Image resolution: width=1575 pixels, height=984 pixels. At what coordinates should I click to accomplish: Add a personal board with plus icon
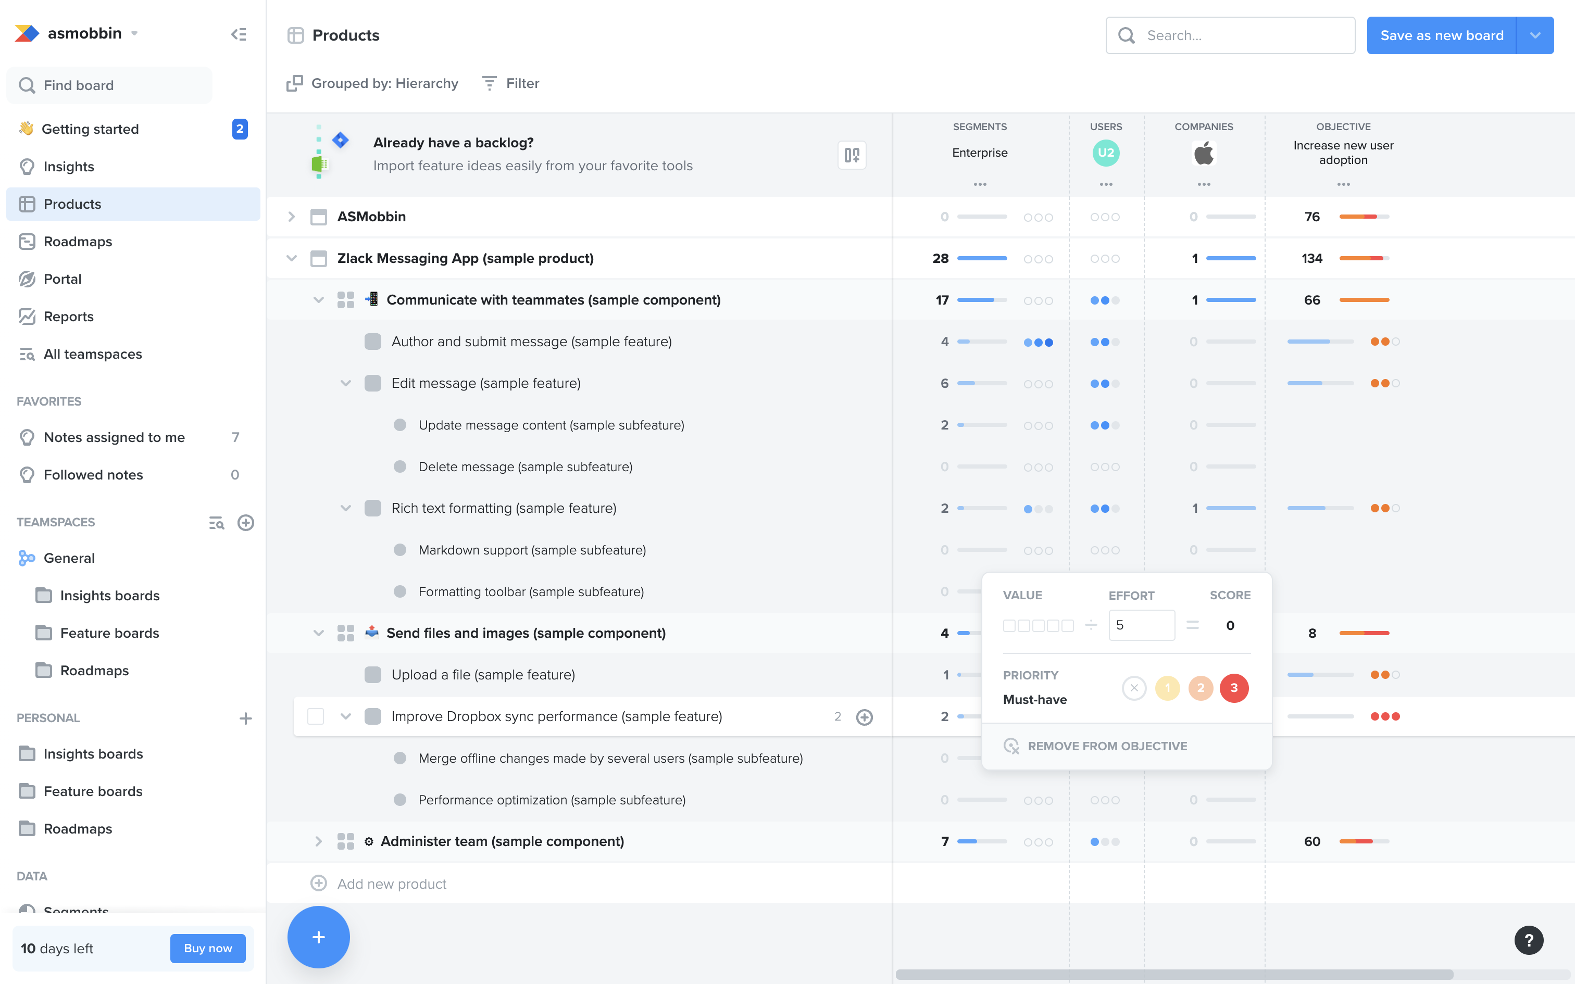[x=245, y=718]
